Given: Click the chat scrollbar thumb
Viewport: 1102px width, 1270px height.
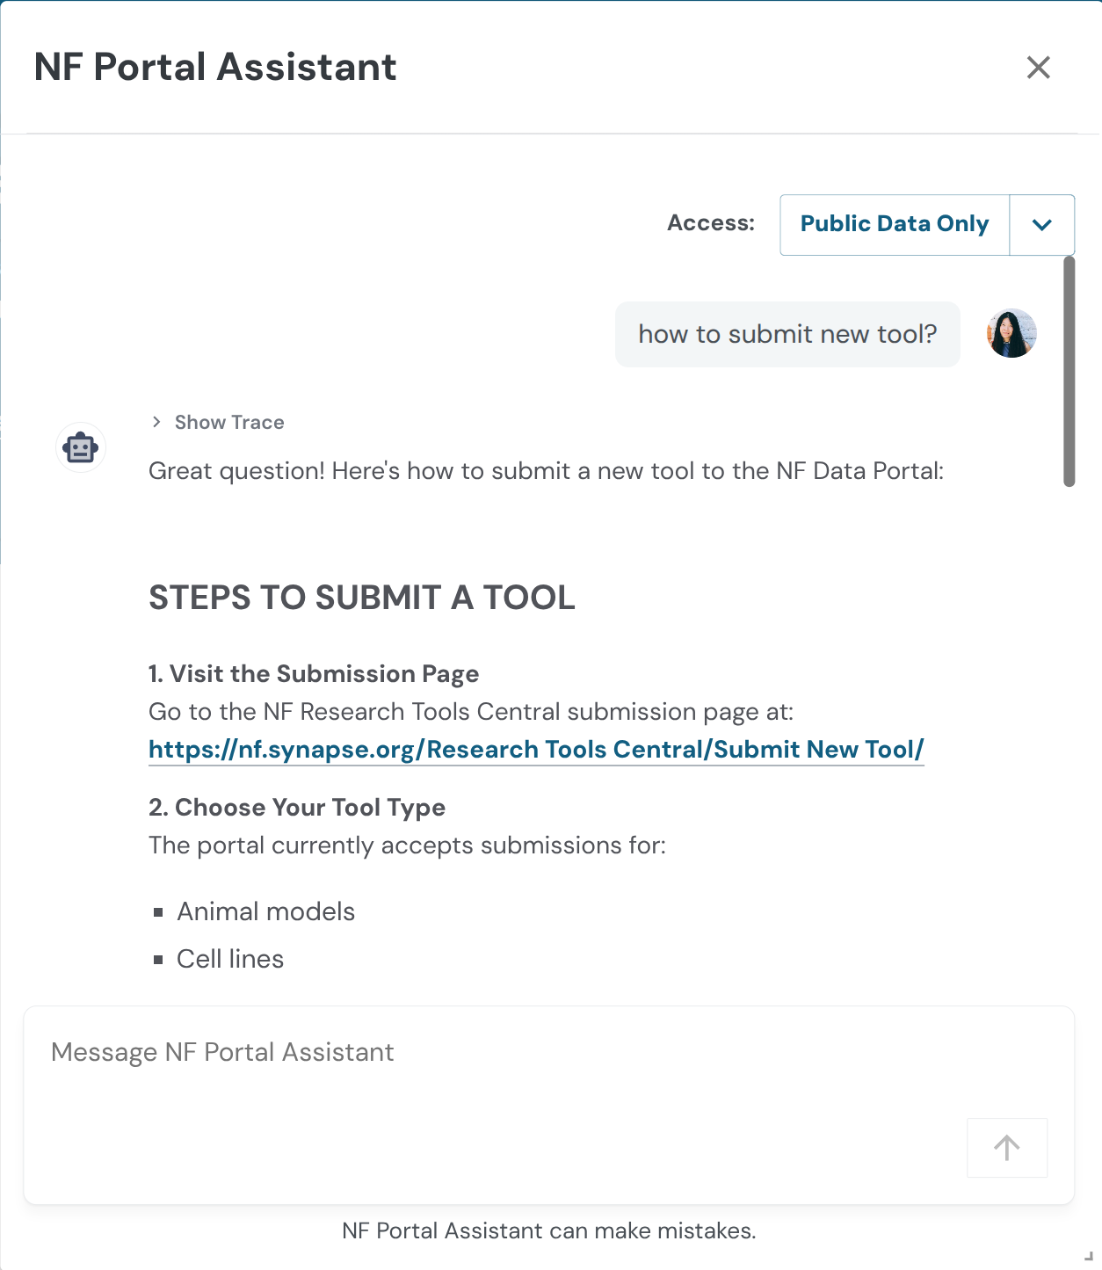Looking at the screenshot, I should click(x=1069, y=371).
